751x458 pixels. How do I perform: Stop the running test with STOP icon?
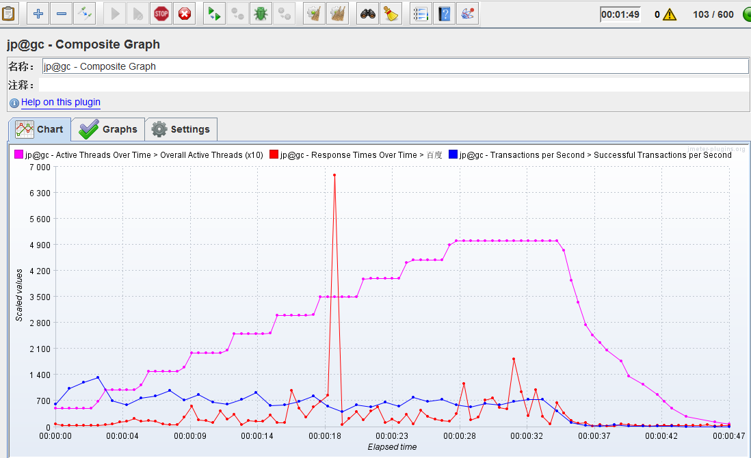click(161, 14)
